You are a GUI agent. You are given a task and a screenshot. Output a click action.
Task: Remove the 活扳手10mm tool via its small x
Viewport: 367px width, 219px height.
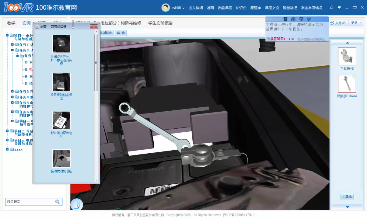point(354,77)
